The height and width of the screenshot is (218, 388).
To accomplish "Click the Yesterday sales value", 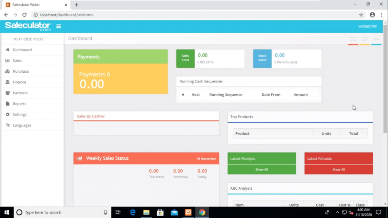I will [x=178, y=171].
